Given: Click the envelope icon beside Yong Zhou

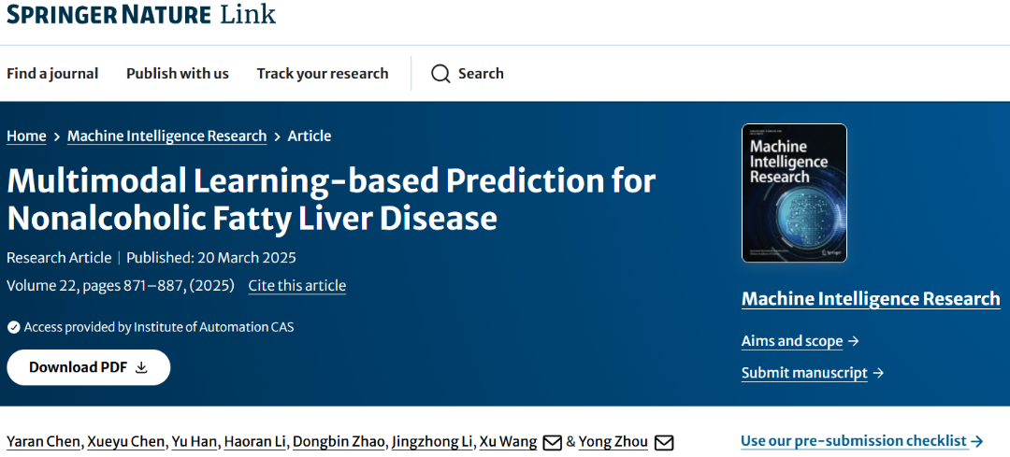Looking at the screenshot, I should [663, 442].
